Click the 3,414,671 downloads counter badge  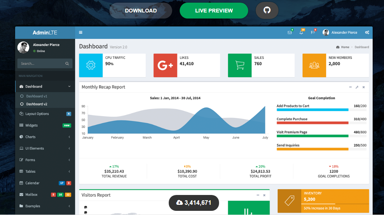tap(194, 203)
